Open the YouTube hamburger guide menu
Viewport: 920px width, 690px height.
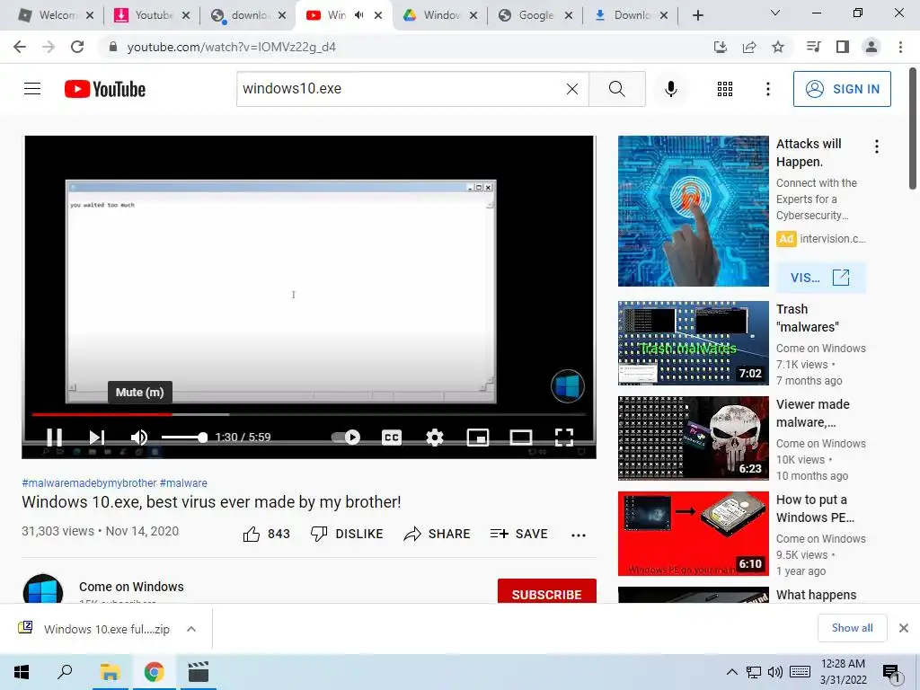pos(32,89)
